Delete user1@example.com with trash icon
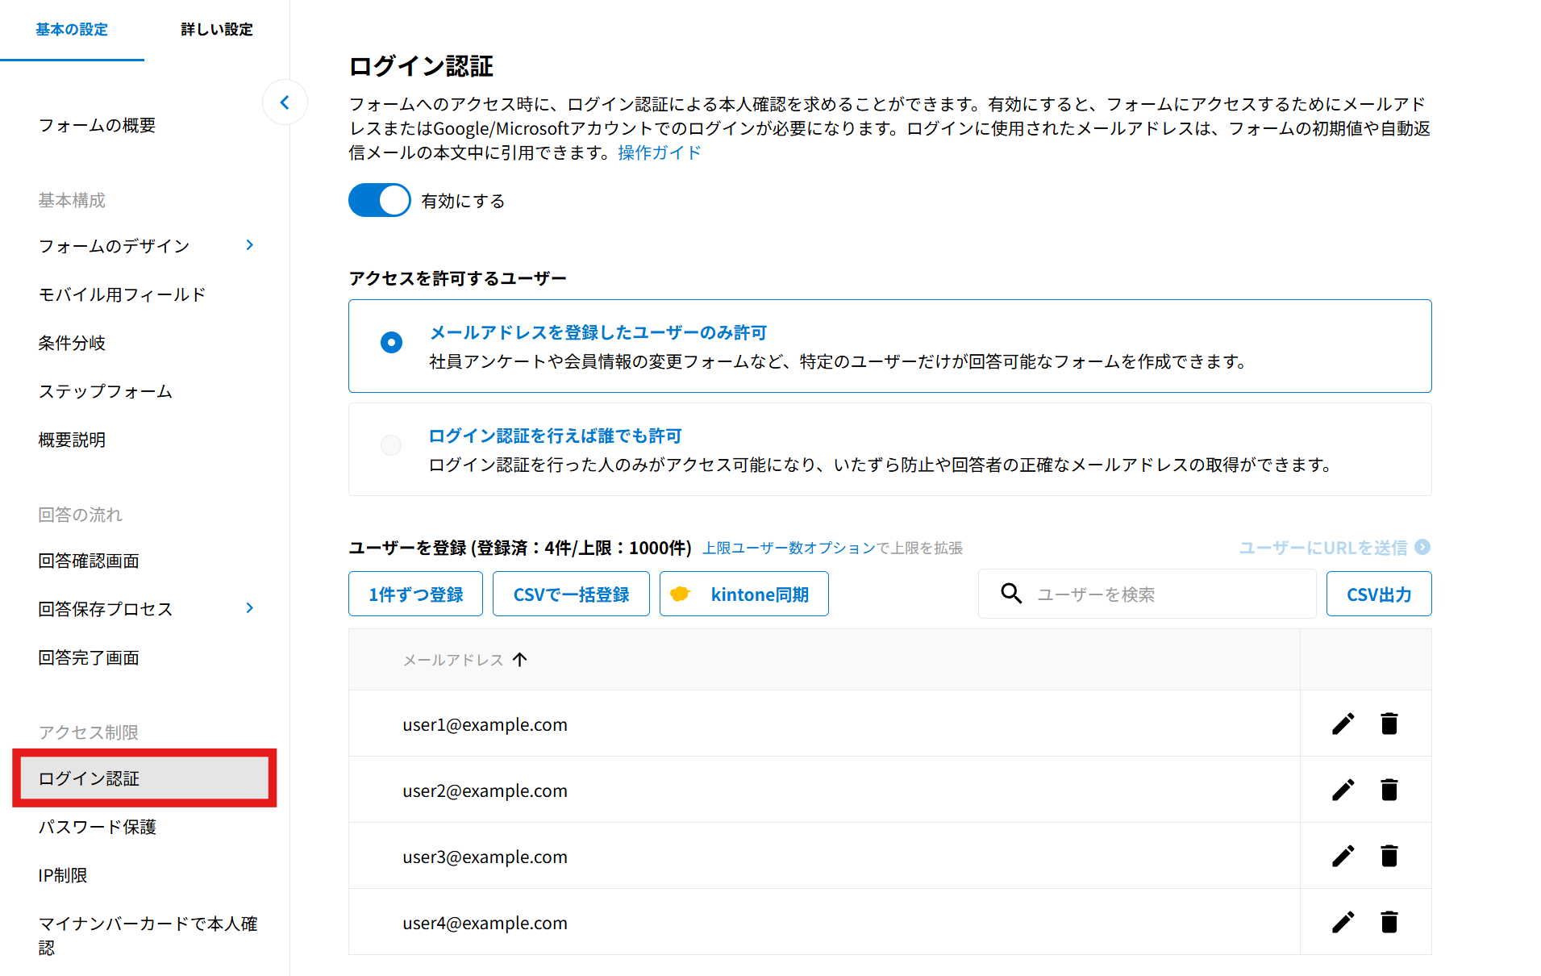Screen dimensions: 1541x976 (1389, 724)
